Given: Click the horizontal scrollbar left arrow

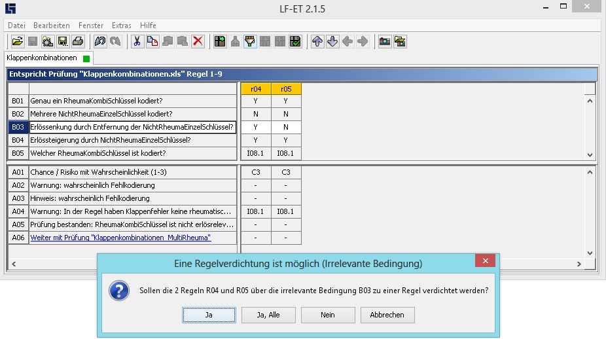Looking at the screenshot, I should pyautogui.click(x=14, y=264).
